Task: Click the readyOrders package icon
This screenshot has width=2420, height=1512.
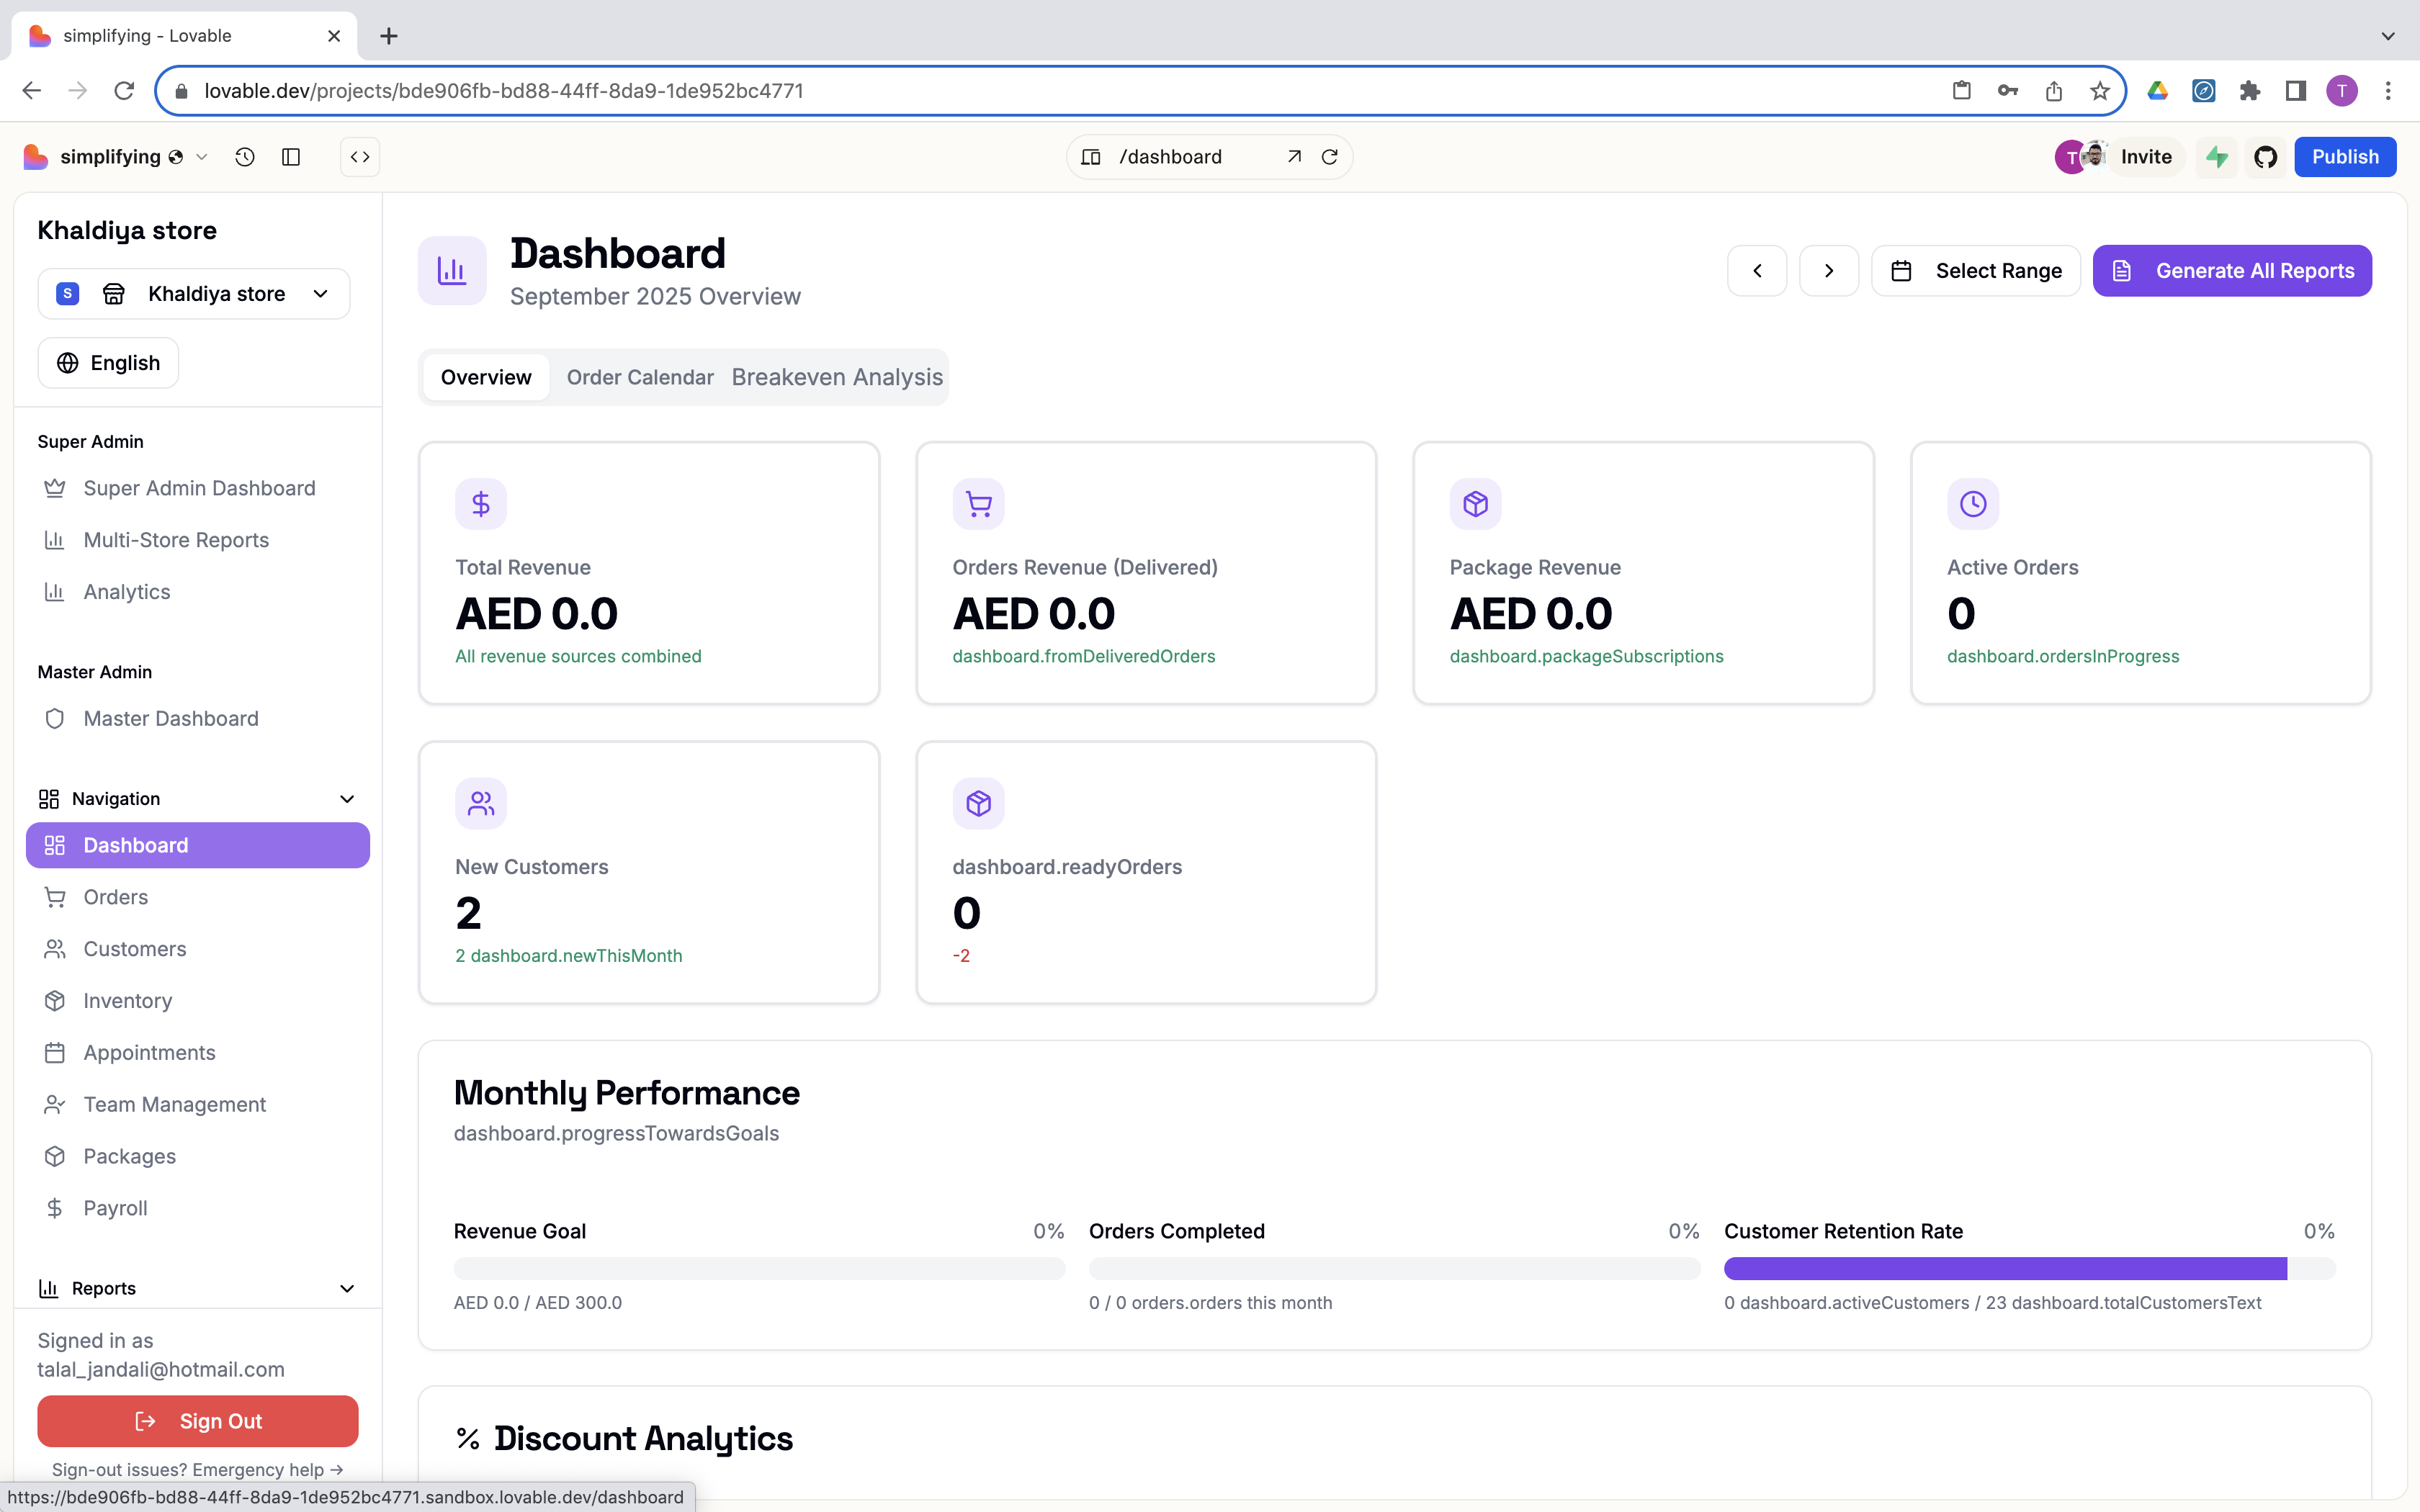Action: click(978, 803)
